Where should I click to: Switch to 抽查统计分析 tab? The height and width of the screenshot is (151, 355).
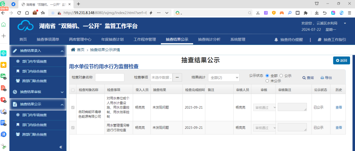pos(209,40)
